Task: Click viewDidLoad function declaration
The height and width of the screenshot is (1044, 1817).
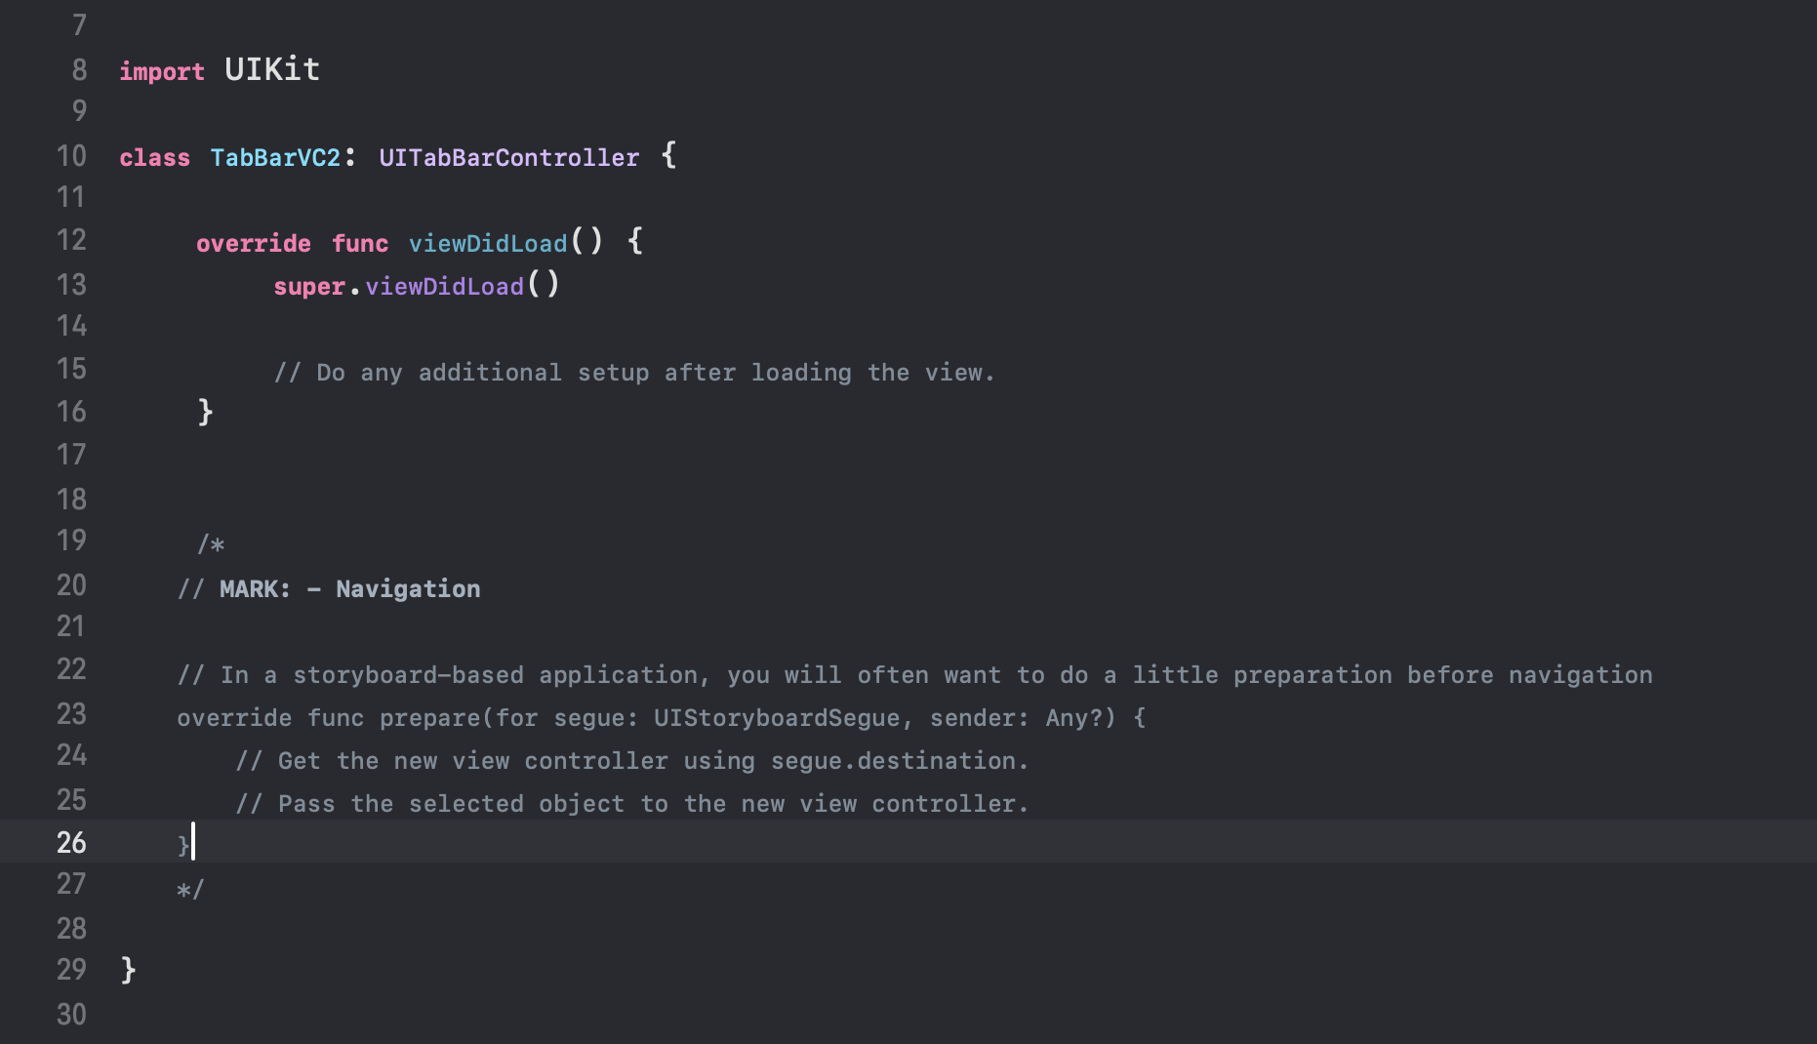Action: click(488, 243)
